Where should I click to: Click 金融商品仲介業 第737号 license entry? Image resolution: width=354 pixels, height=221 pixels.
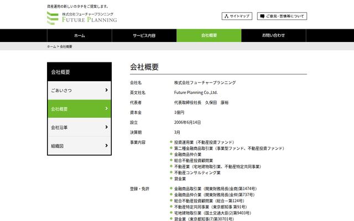tap(214, 194)
